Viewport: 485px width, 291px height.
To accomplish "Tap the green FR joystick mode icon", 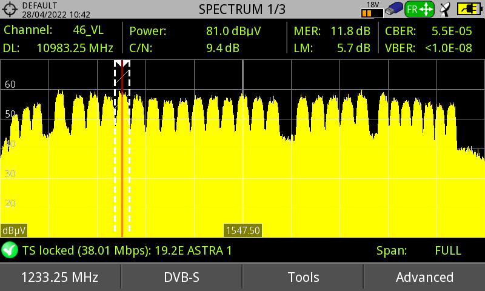I will (x=420, y=9).
